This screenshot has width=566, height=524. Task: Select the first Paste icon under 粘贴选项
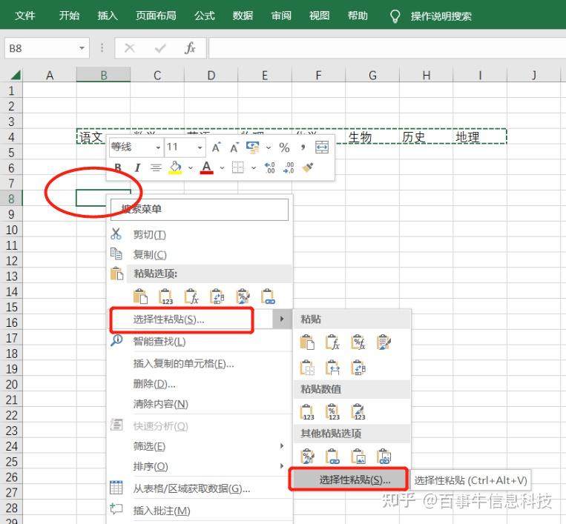pyautogui.click(x=140, y=296)
